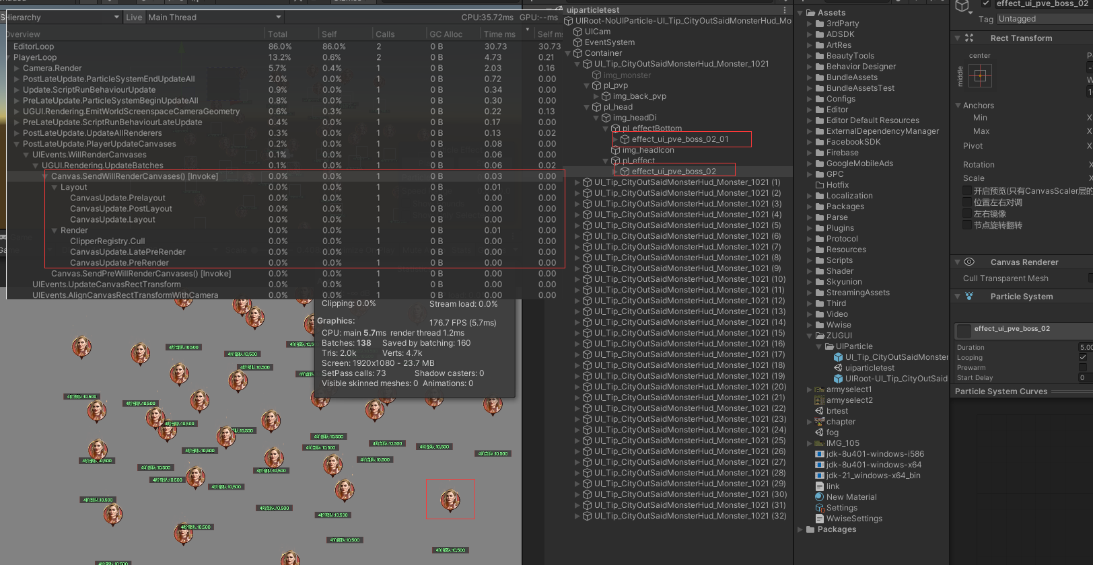Sort by the Time ms column header
The width and height of the screenshot is (1093, 565).
point(499,34)
